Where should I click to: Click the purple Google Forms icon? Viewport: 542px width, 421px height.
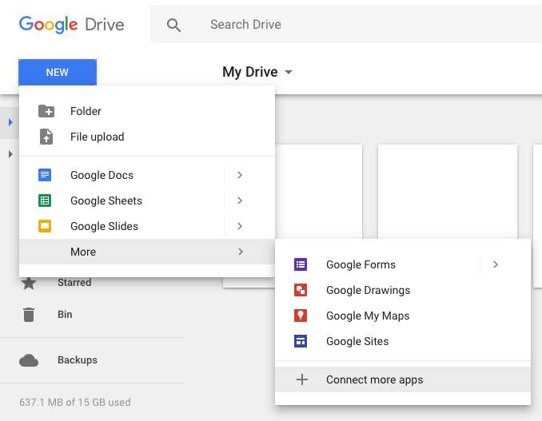pyautogui.click(x=301, y=264)
